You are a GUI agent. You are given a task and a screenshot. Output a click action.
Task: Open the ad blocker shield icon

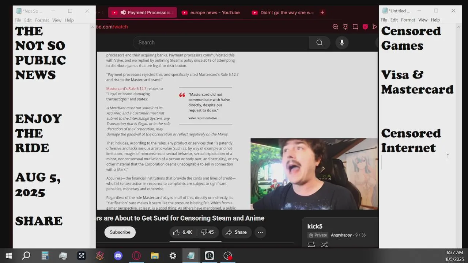[365, 27]
